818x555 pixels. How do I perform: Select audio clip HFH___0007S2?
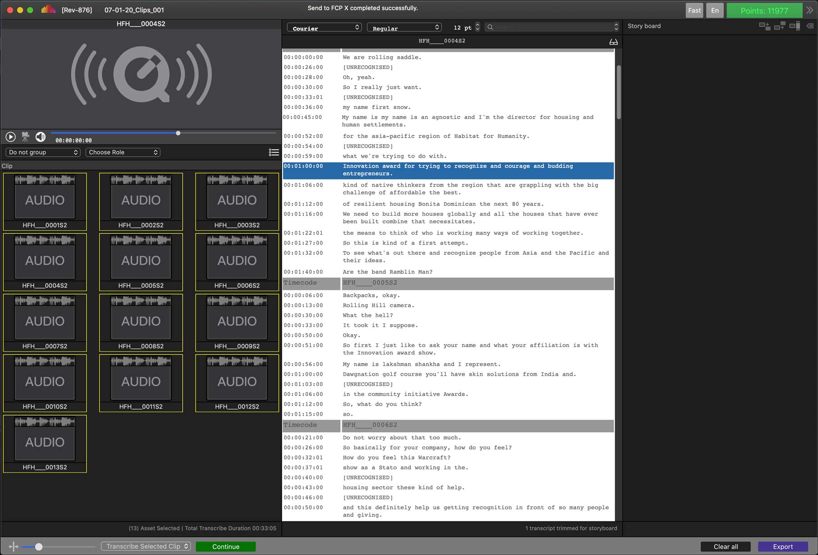tap(45, 322)
